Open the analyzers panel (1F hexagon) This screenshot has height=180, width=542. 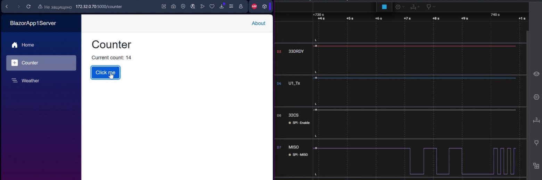point(536,97)
